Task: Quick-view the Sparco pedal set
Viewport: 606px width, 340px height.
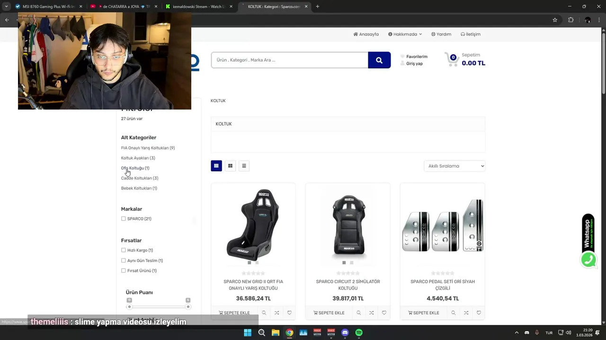Action: click(454, 313)
